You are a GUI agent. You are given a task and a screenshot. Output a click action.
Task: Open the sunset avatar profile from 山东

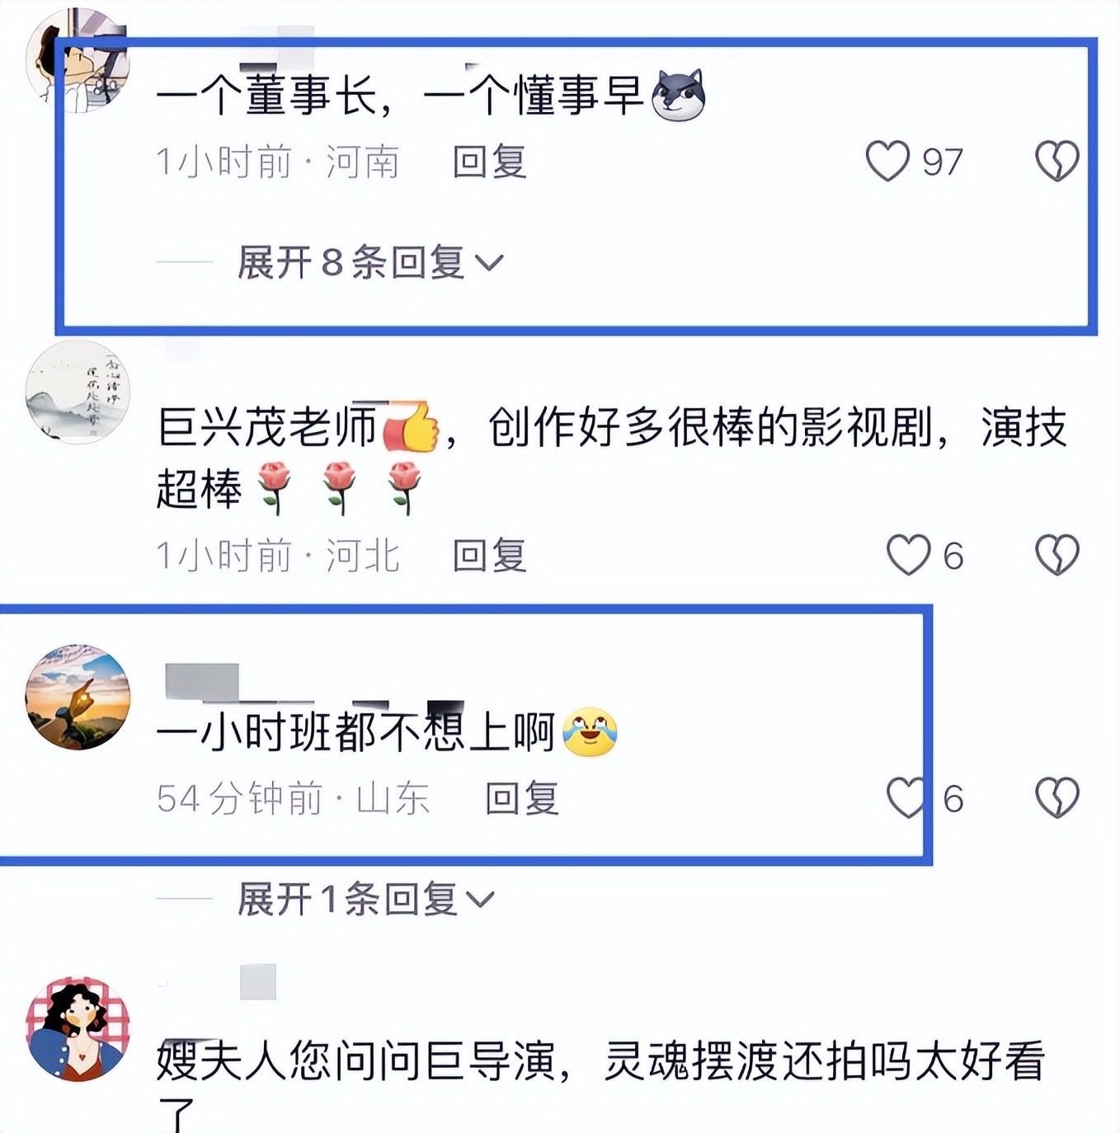(78, 697)
